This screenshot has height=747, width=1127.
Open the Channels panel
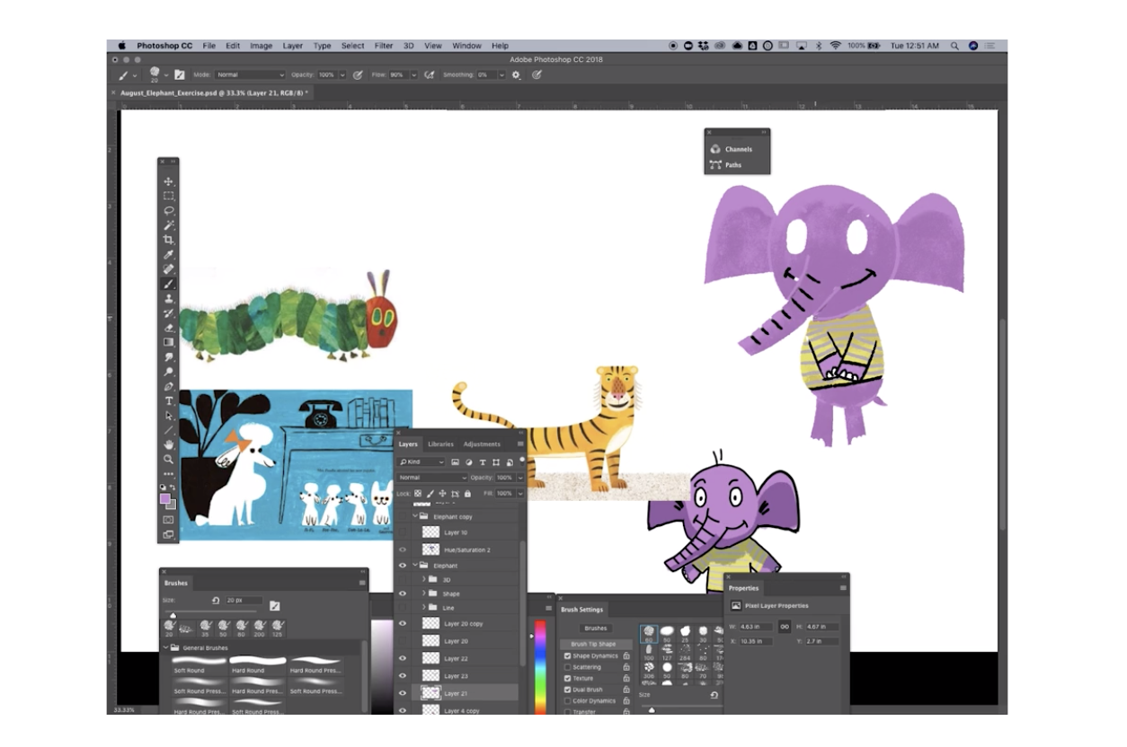[738, 149]
